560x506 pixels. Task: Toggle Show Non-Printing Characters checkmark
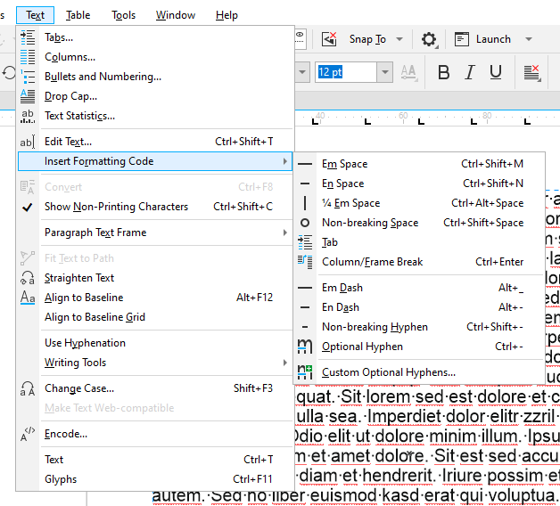point(28,207)
